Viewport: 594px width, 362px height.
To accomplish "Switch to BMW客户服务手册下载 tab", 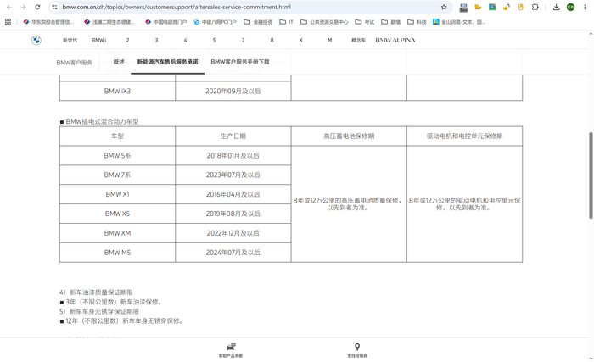I will point(240,62).
